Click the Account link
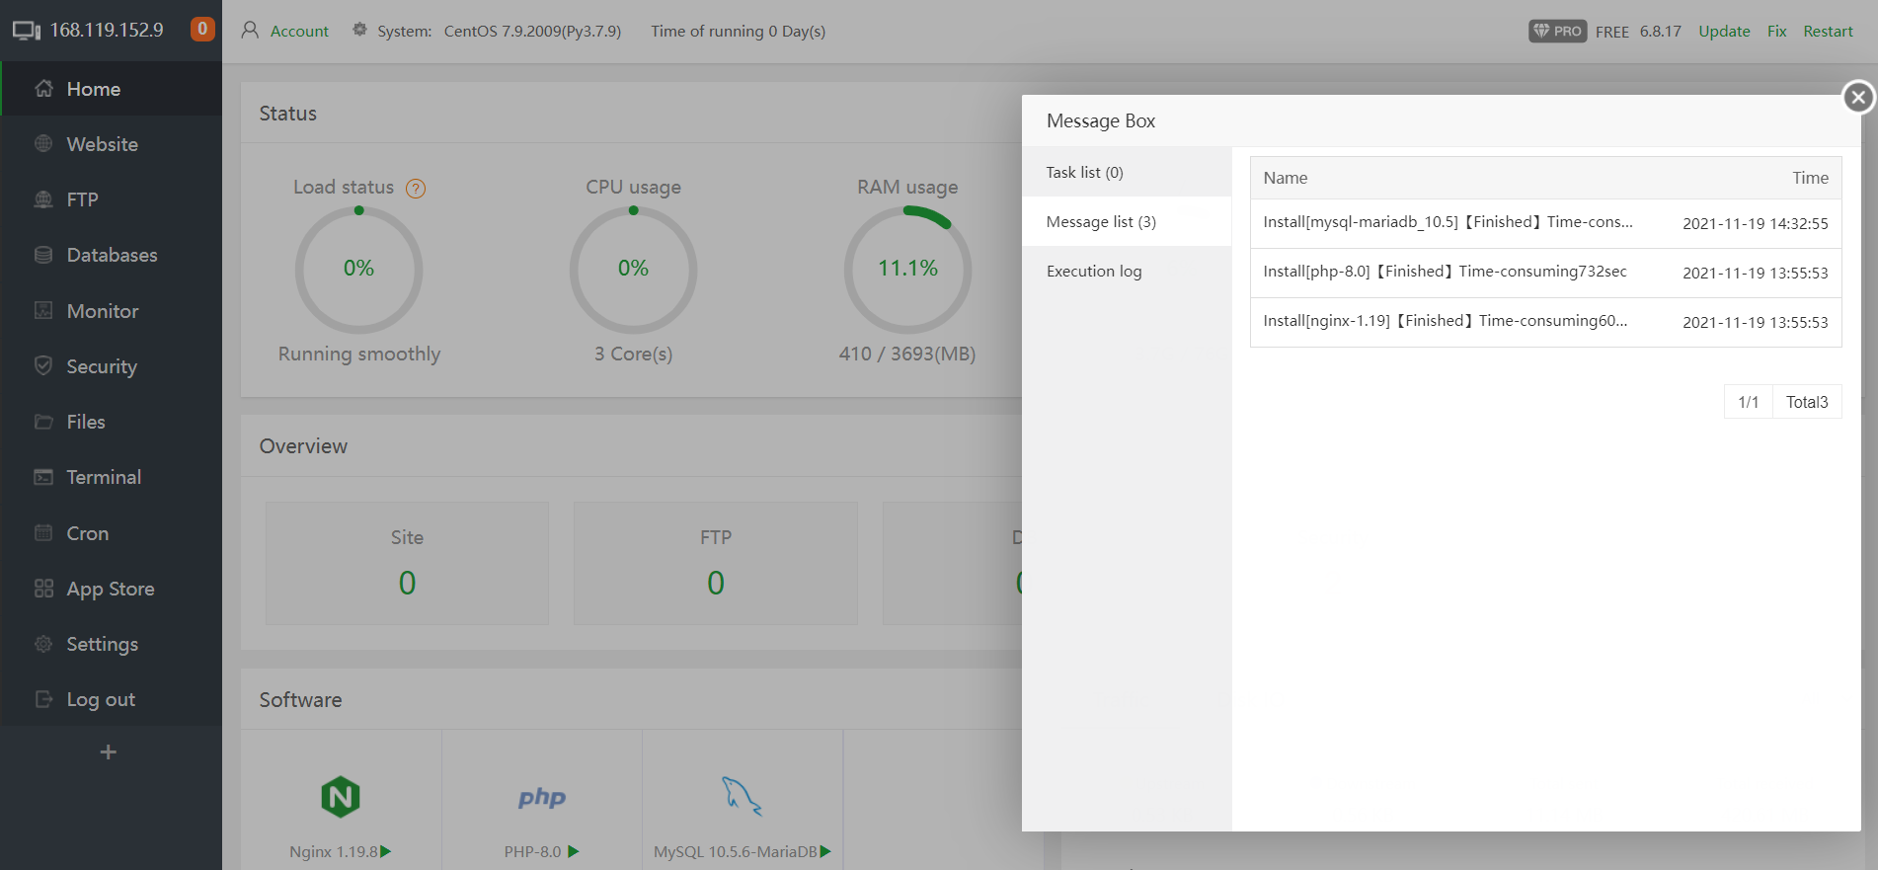The height and width of the screenshot is (870, 1878). pyautogui.click(x=299, y=32)
